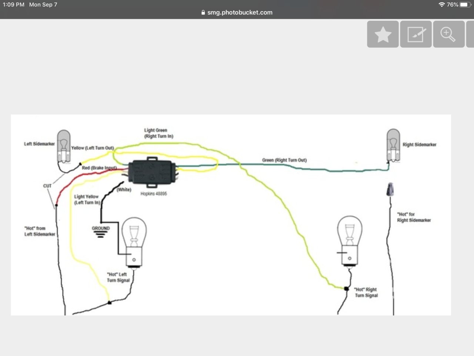The image size is (474, 356).
Task: Tap the 'CUT' label
Action: pos(47,186)
